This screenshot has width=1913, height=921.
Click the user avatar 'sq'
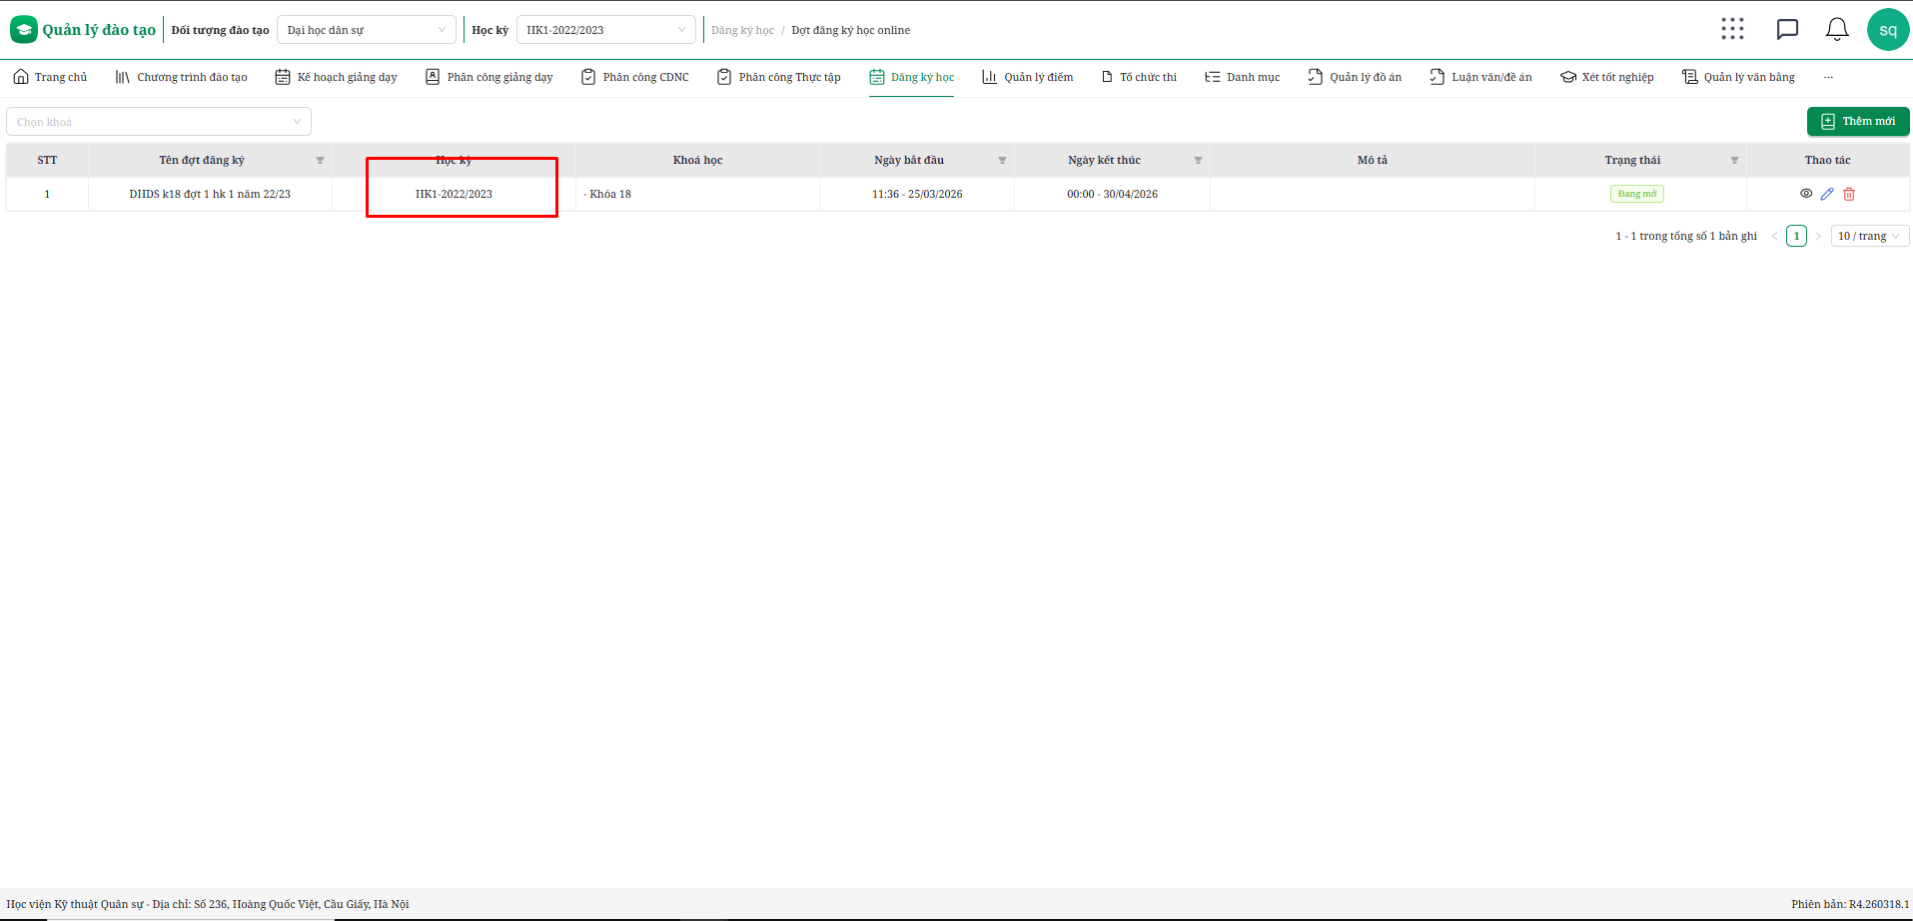coord(1887,30)
